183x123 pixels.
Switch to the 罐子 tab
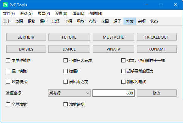117,21
